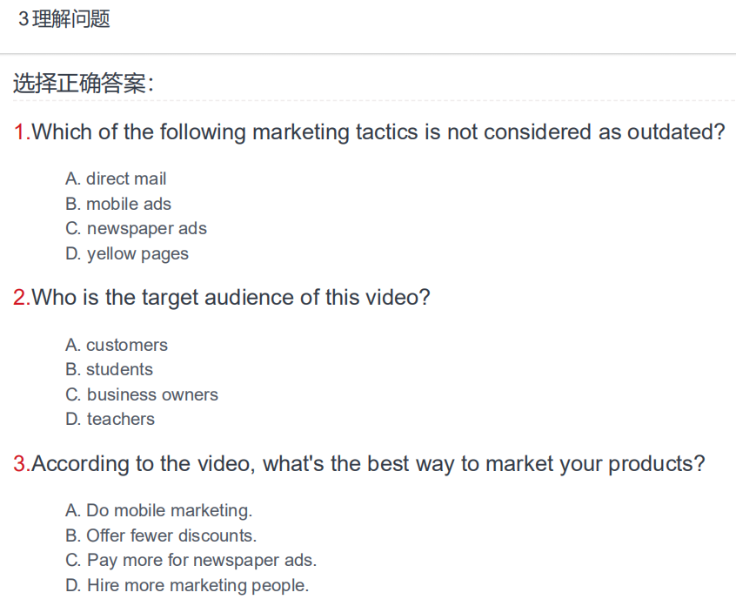Screen dimensions: 736x606
Task: Click the red number 2 marker
Action: pyautogui.click(x=22, y=298)
